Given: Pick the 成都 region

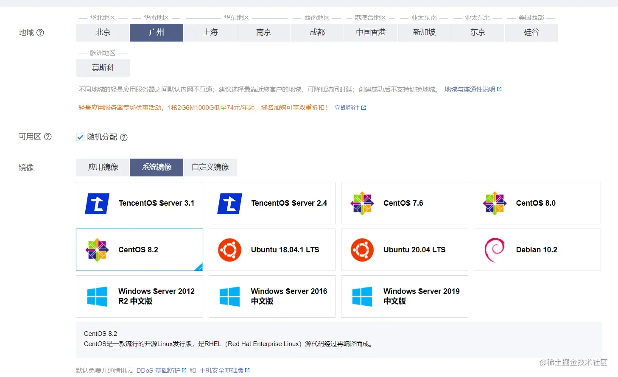Looking at the screenshot, I should [x=317, y=32].
